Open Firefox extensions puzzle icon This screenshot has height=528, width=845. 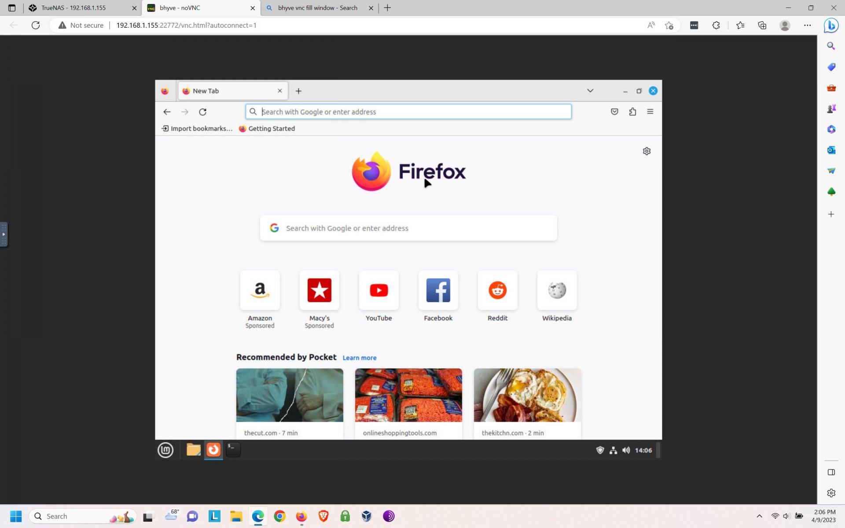point(632,112)
